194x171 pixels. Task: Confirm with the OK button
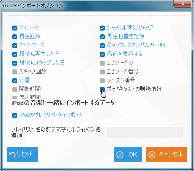(128, 155)
